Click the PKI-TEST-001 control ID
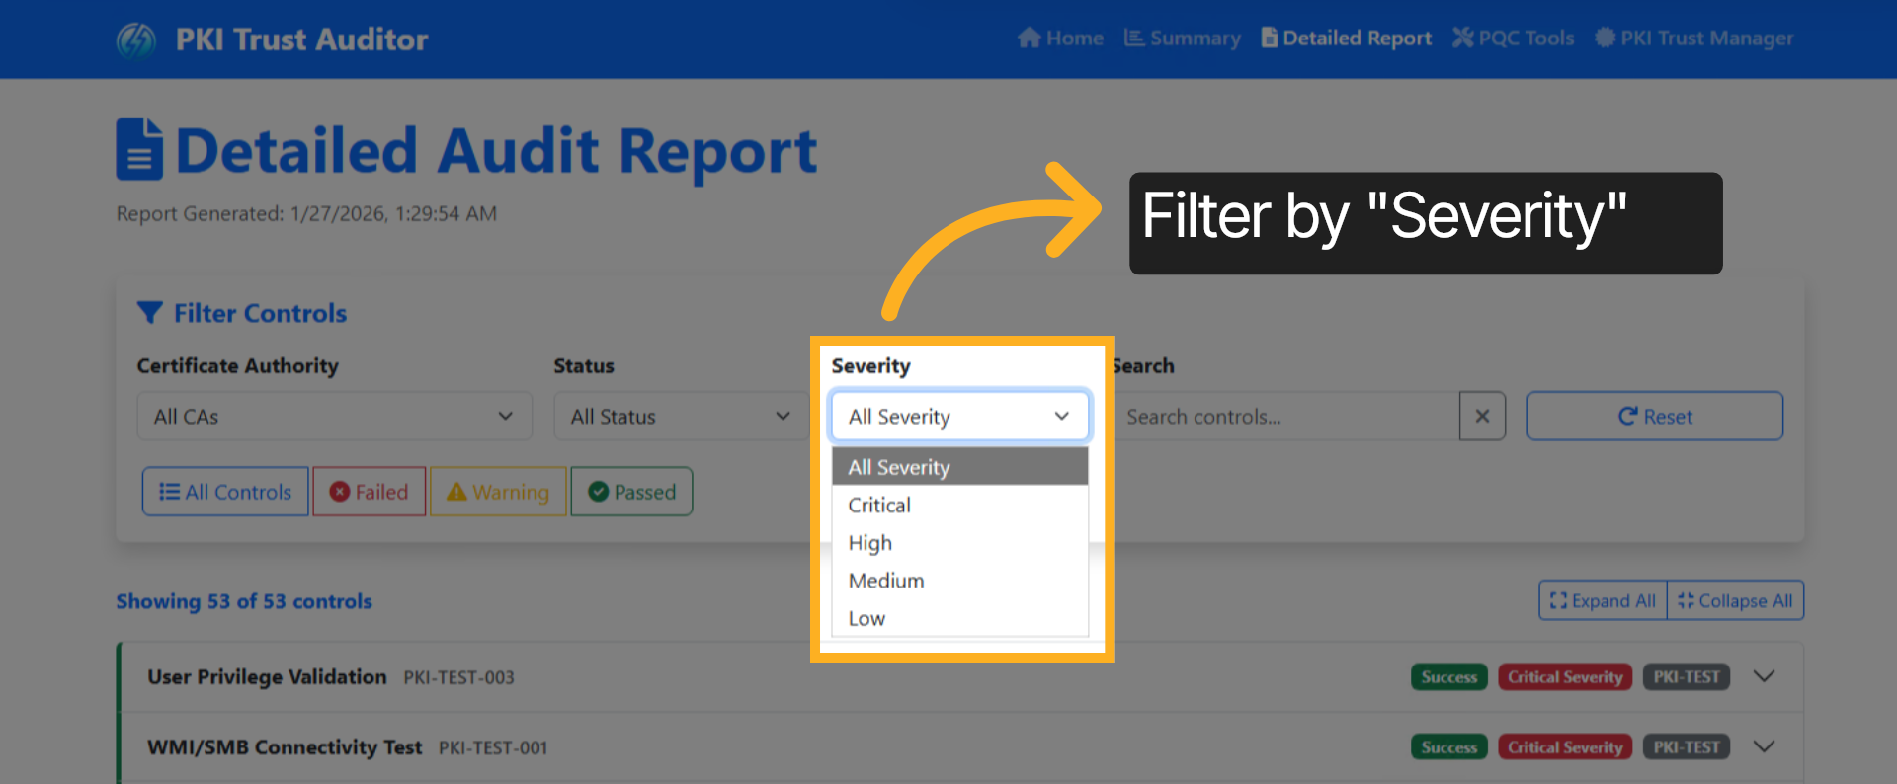1897x784 pixels. [x=493, y=748]
